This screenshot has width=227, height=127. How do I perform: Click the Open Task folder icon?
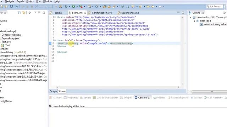point(109,6)
